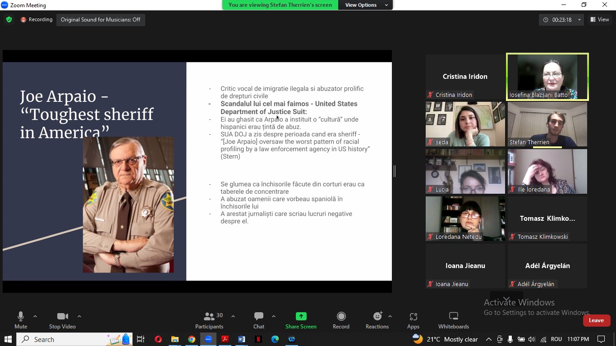Mute the microphone in Zoom
616x346 pixels.
coord(21,320)
